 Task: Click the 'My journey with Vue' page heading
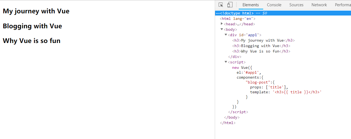tap(36, 11)
